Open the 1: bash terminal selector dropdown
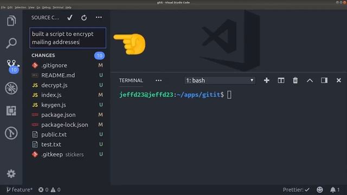 (220, 81)
